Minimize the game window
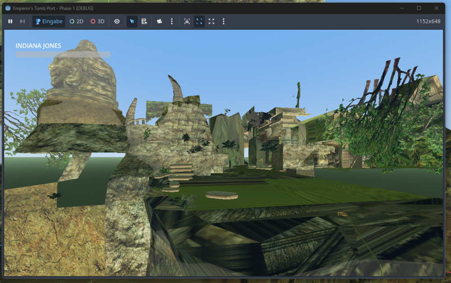This screenshot has height=283, width=451. coord(402,8)
